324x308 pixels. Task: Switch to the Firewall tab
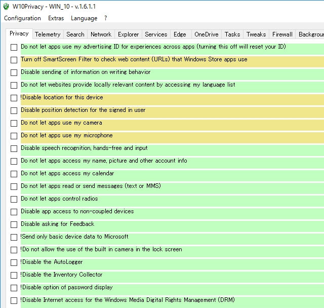282,34
